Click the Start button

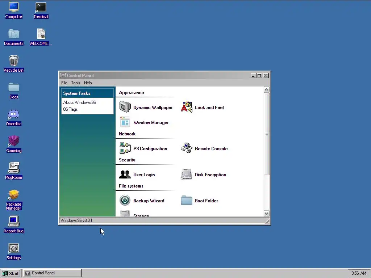pyautogui.click(x=11, y=273)
